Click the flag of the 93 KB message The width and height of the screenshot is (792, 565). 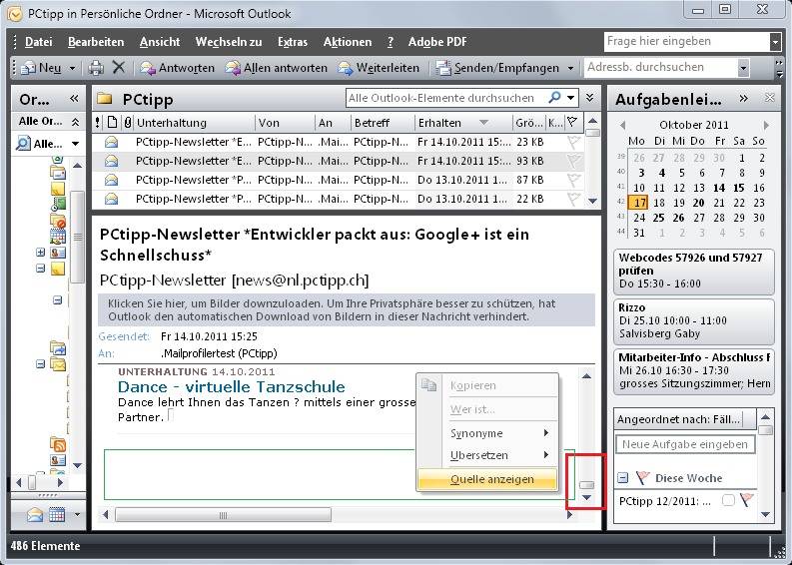[x=573, y=161]
